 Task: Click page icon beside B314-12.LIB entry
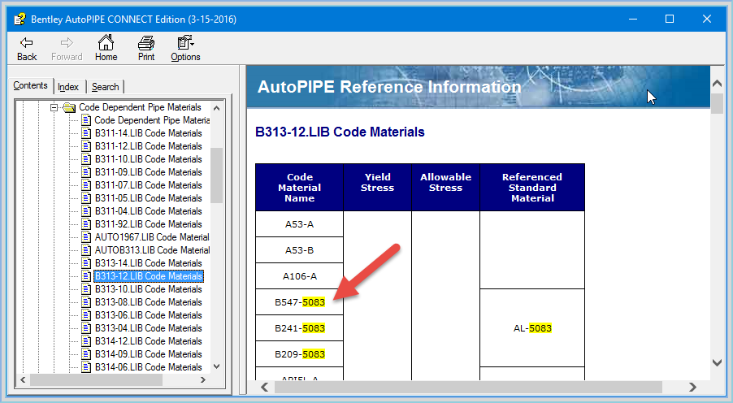pos(86,341)
